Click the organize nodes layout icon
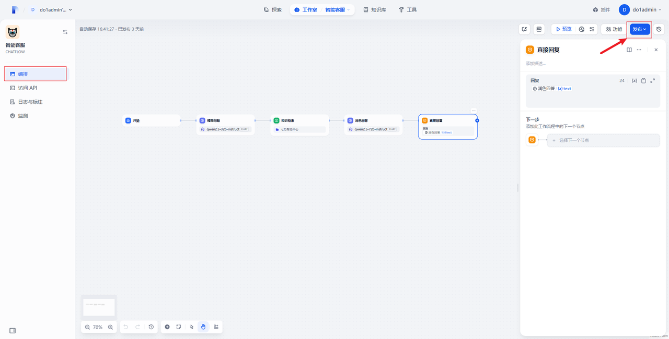The width and height of the screenshot is (669, 339). 216,327
